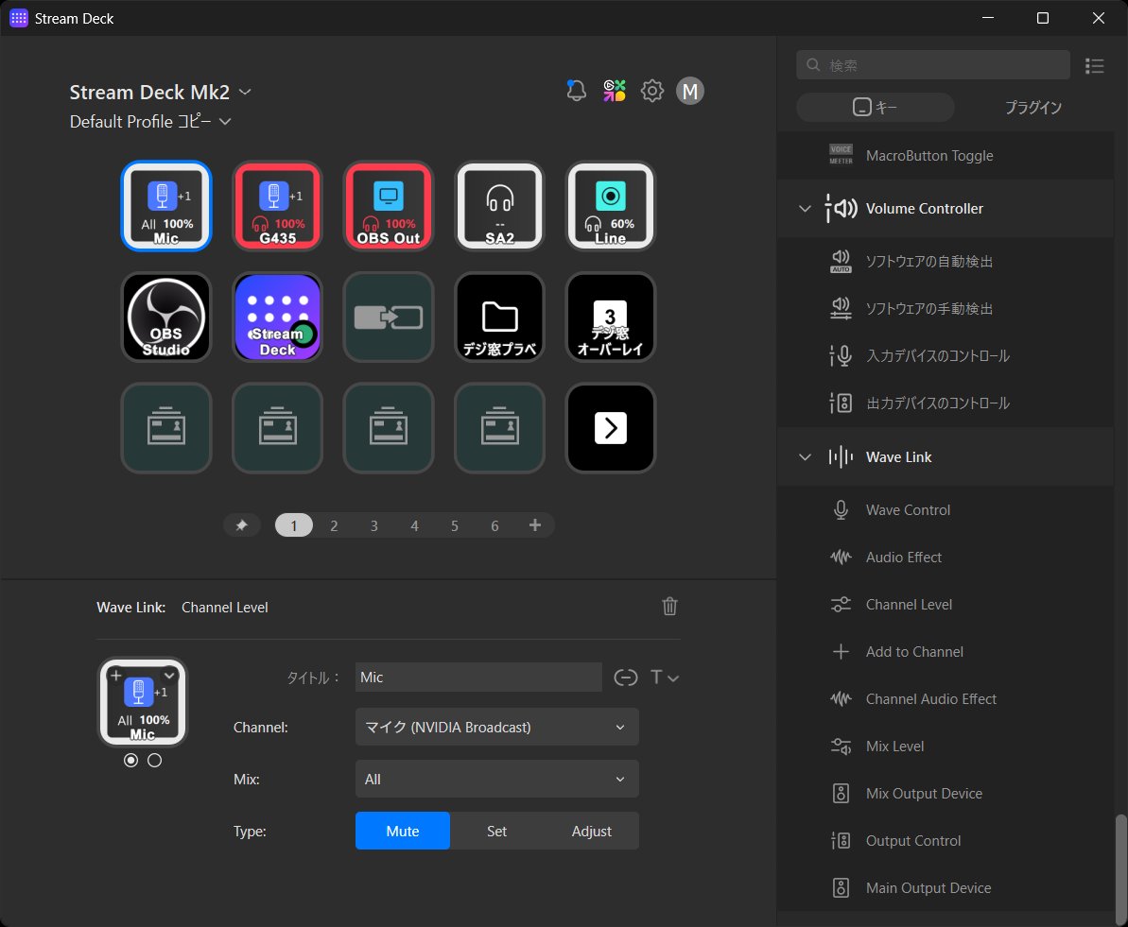
Task: Select current page 1
Action: (293, 525)
